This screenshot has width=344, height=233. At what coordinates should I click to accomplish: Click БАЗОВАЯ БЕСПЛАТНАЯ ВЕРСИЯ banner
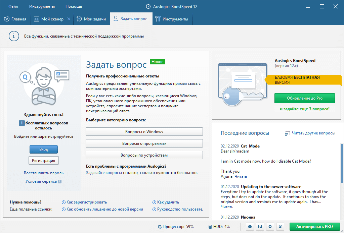click(303, 80)
